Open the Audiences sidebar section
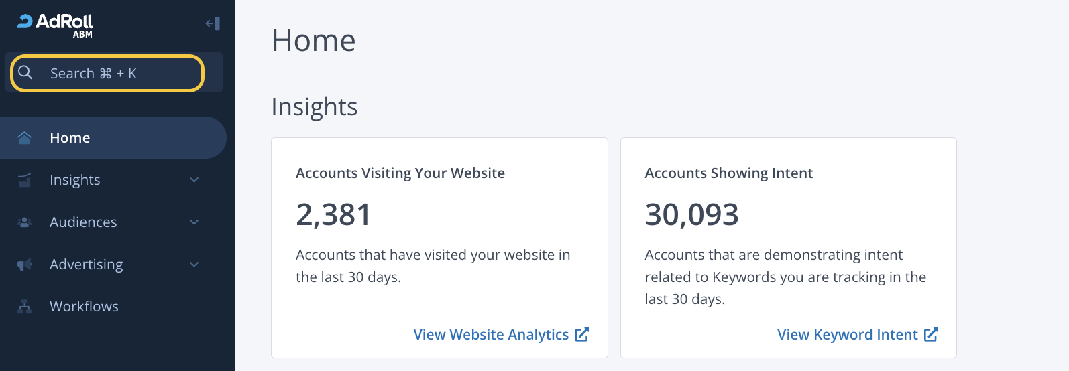 point(83,222)
